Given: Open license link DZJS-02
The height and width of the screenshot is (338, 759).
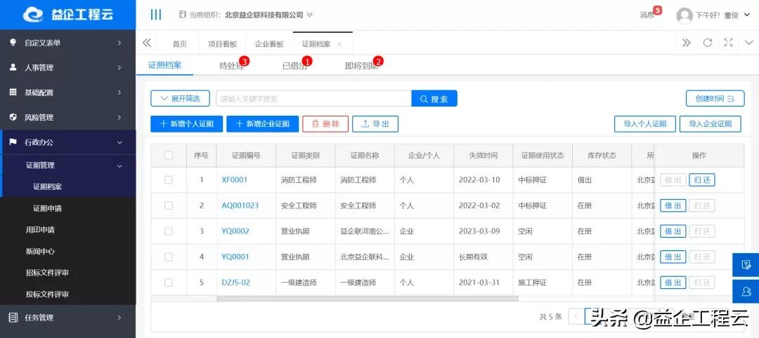Looking at the screenshot, I should coord(235,283).
